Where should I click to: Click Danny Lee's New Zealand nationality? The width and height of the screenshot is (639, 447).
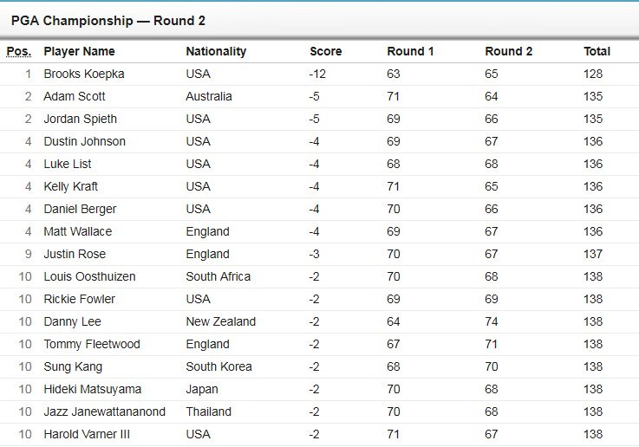coord(220,321)
